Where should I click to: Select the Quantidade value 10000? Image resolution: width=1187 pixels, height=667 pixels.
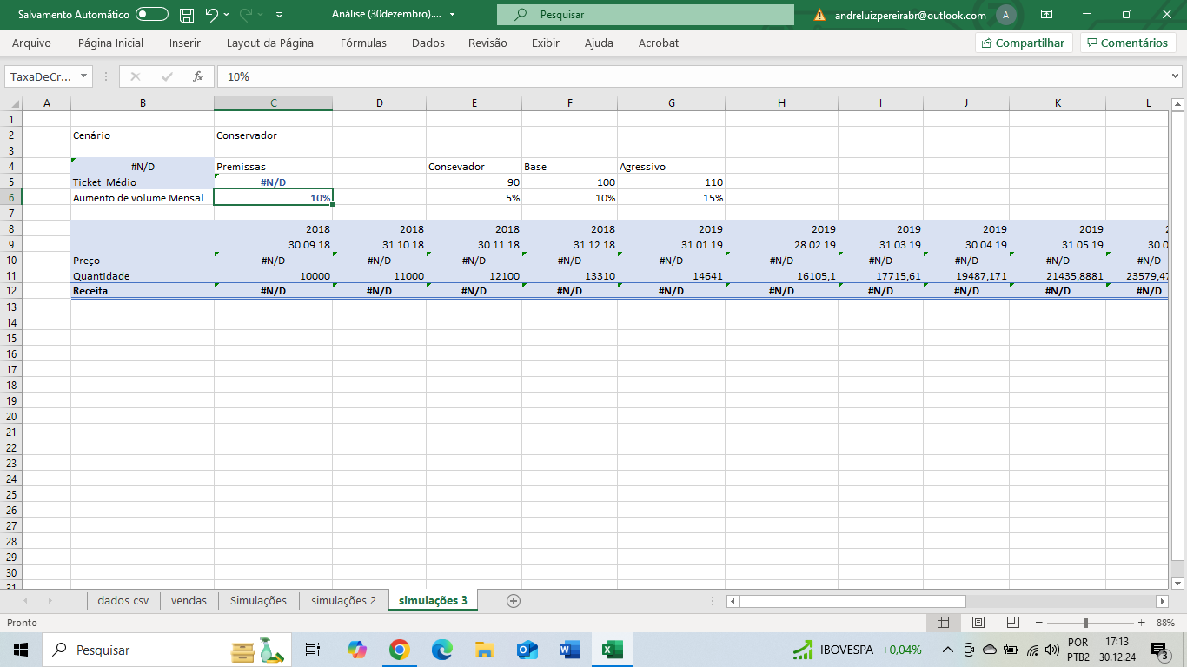273,275
